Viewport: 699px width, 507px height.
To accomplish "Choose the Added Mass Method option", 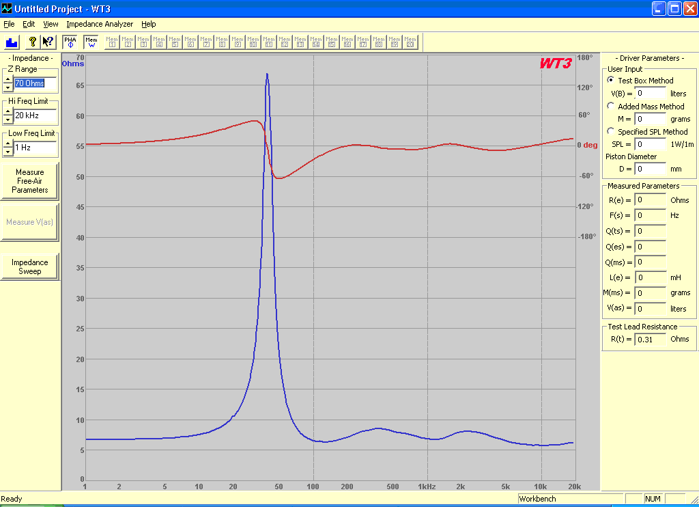I will 610,106.
